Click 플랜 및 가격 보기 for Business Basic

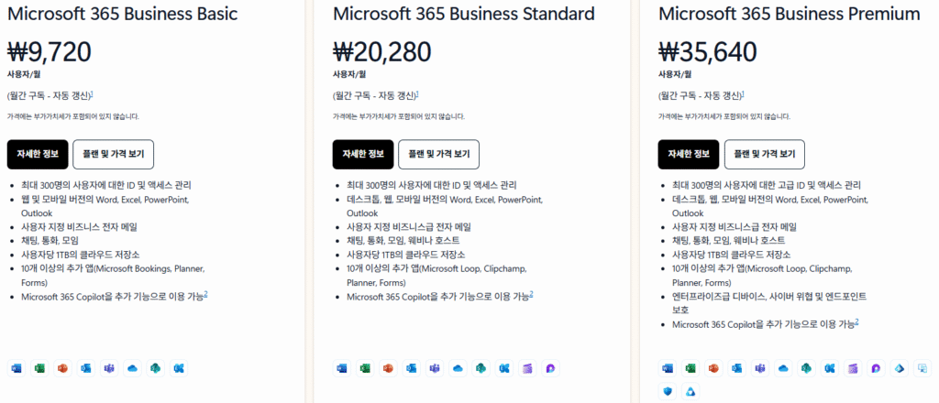[114, 154]
